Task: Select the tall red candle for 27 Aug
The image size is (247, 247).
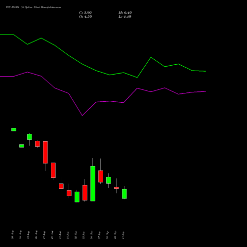Action: pos(45,152)
